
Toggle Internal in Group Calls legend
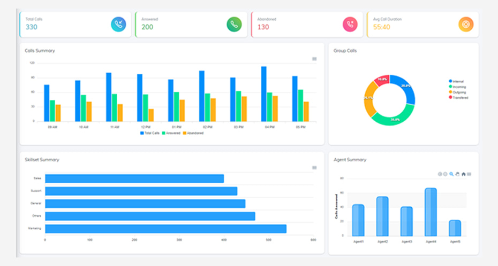(457, 81)
